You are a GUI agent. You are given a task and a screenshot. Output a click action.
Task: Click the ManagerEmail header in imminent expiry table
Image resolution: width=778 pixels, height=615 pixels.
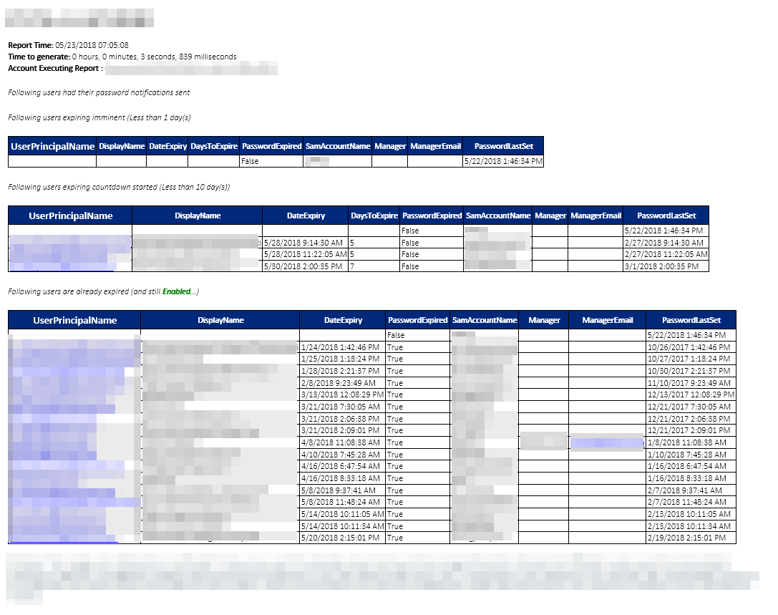(435, 146)
